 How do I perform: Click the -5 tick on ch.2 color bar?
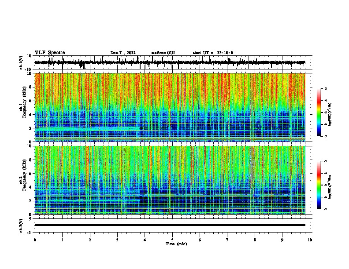pos(325,185)
